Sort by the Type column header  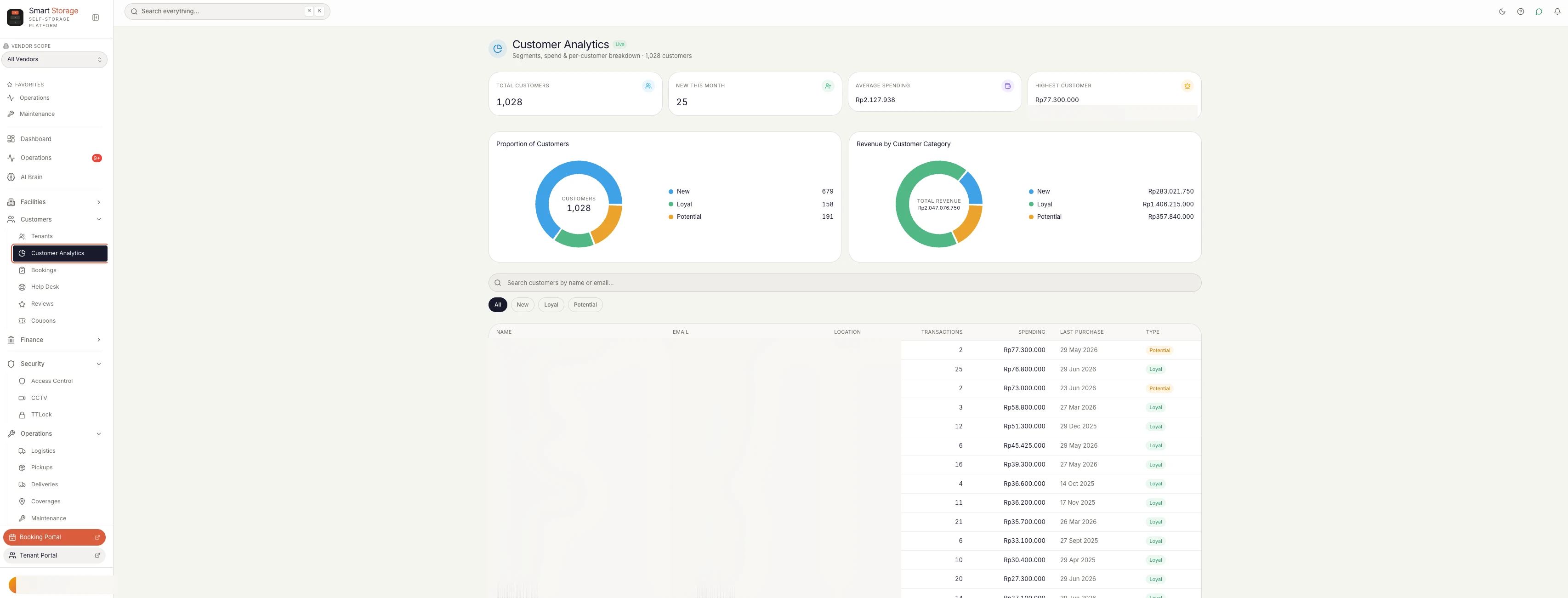1152,332
